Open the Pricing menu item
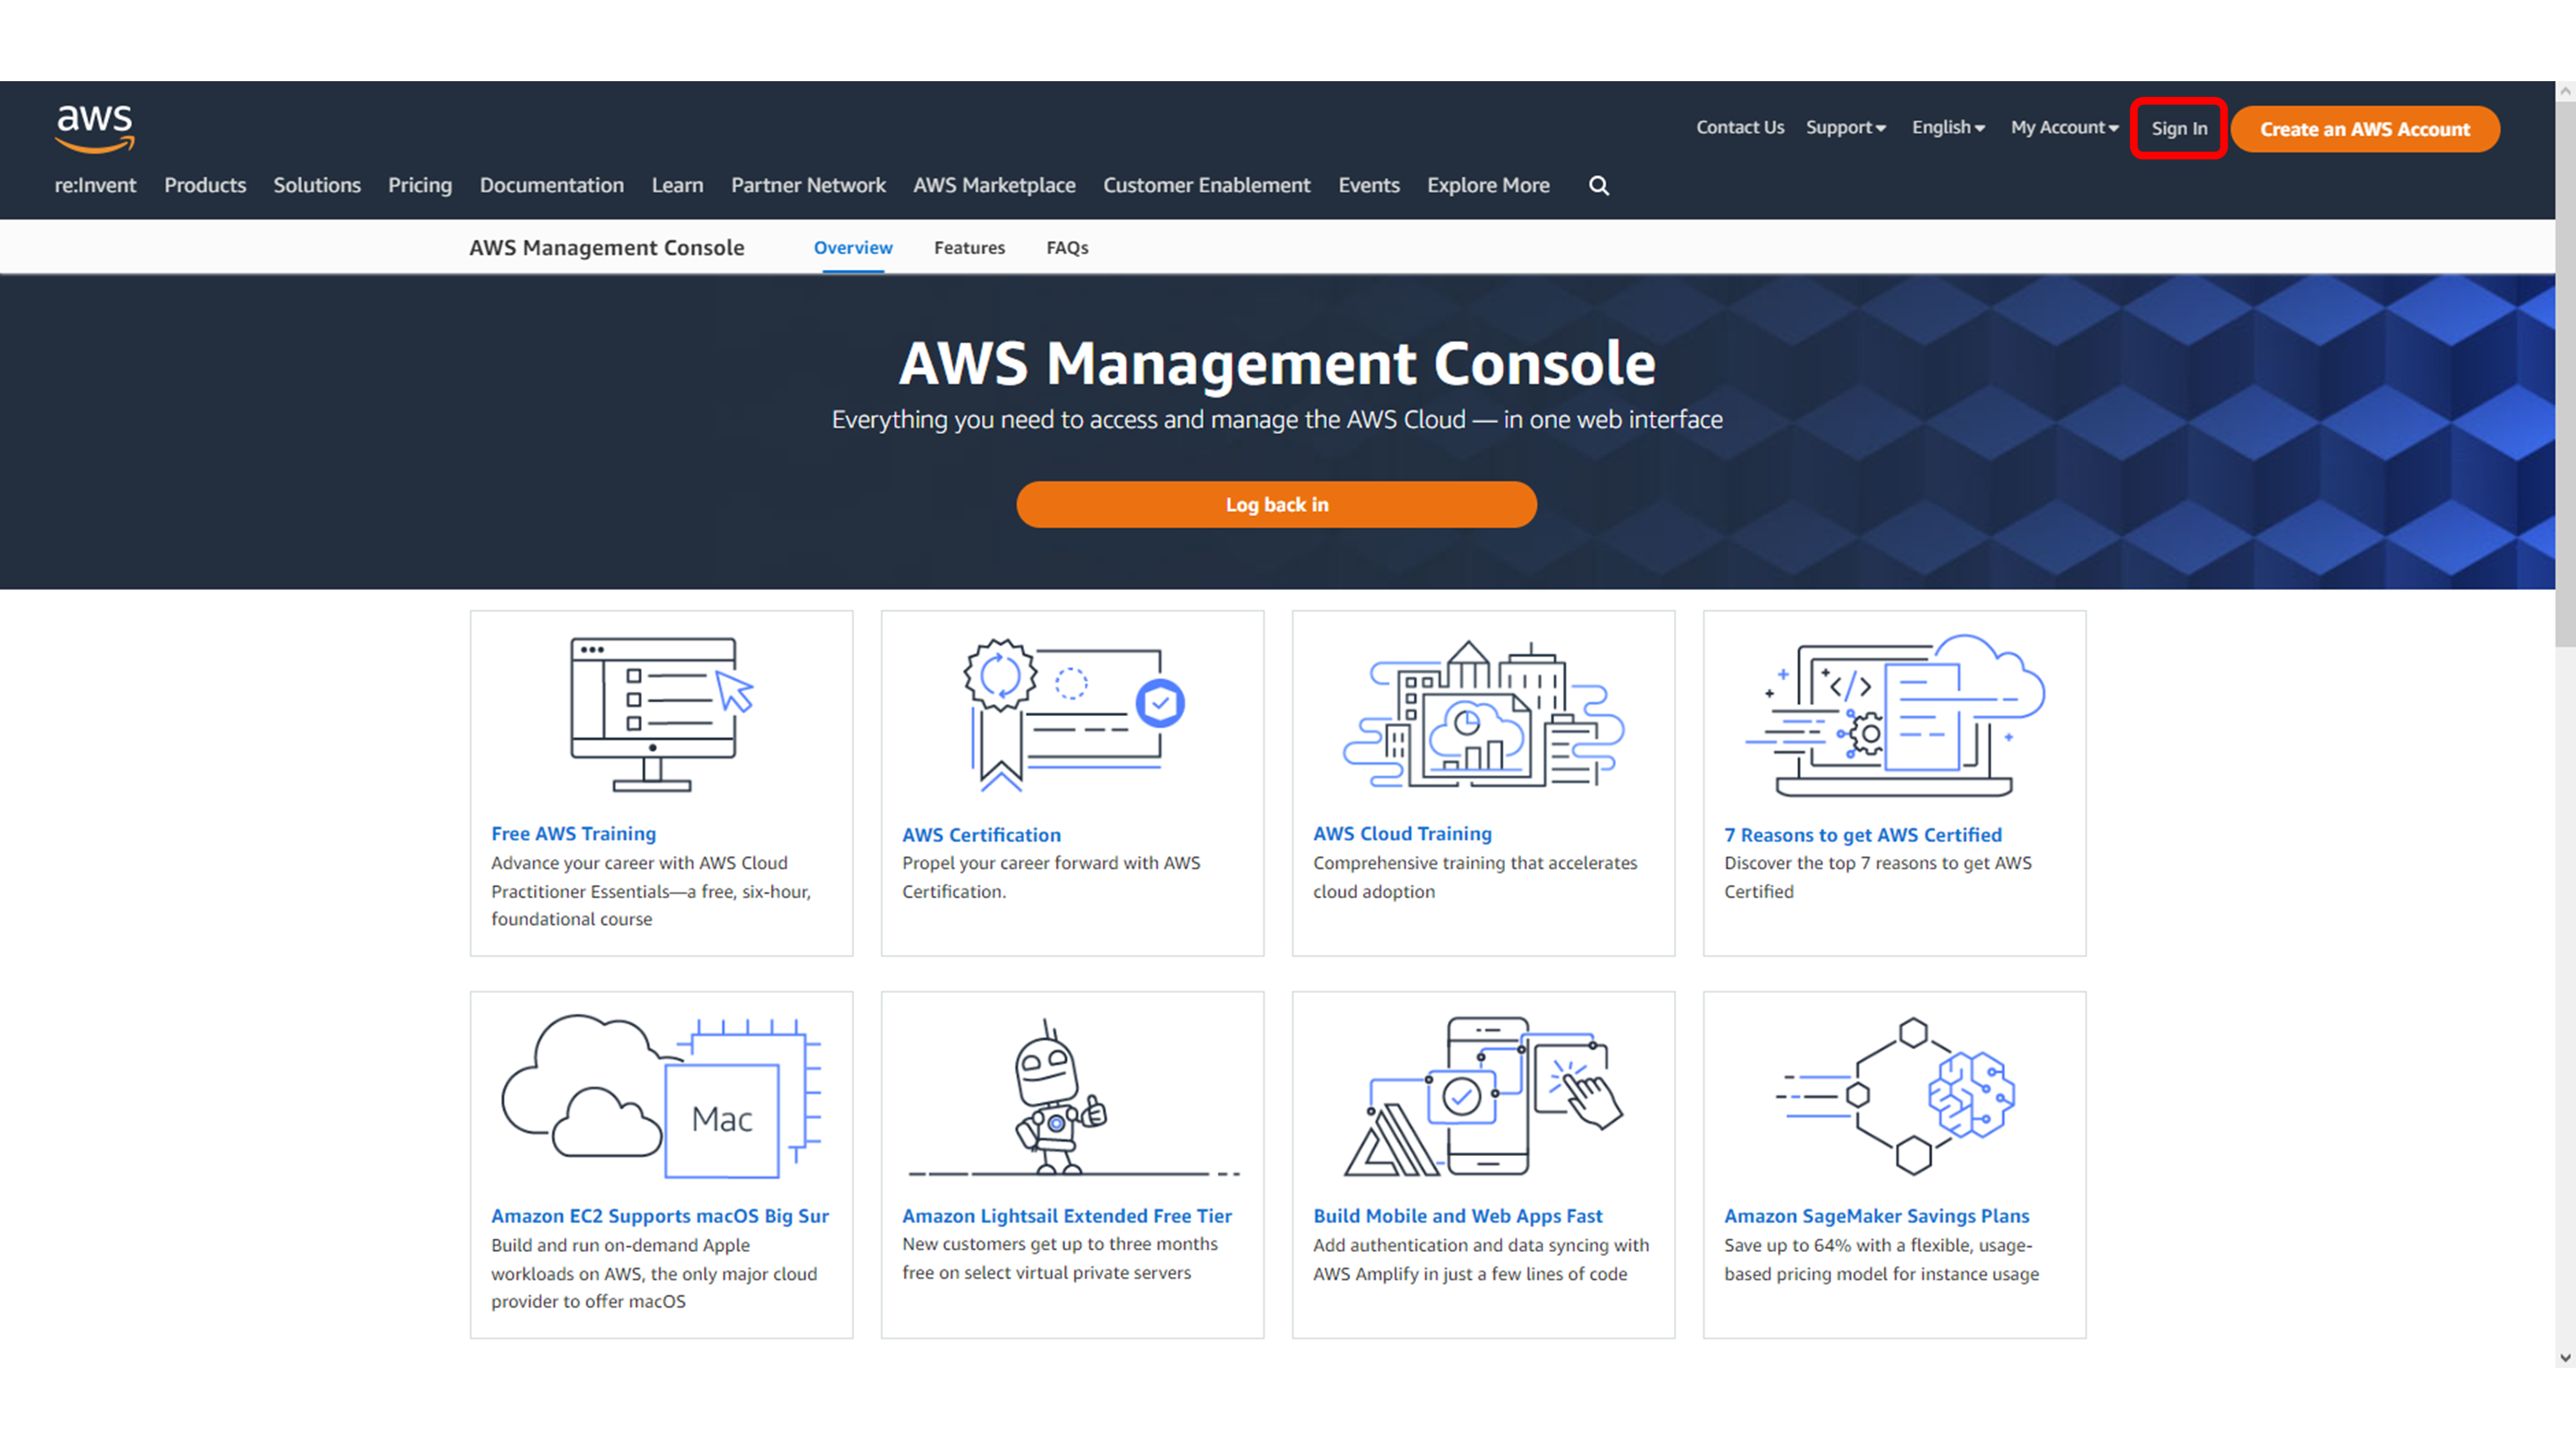The width and height of the screenshot is (2576, 1449). tap(420, 186)
